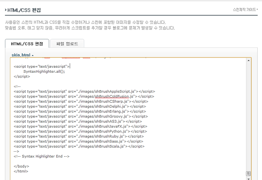Click the Syntax Highlighter End comment line
262x180 pixels.
(x=41, y=156)
